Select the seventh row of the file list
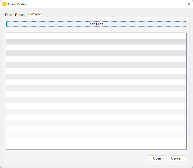Screen dimensions: 193x168 pyautogui.click(x=96, y=71)
